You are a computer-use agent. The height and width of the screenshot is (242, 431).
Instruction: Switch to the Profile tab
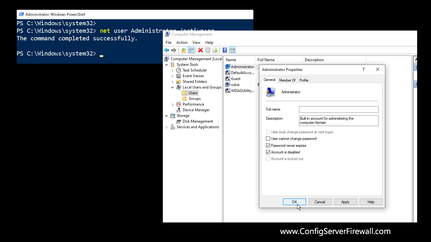[x=304, y=80]
